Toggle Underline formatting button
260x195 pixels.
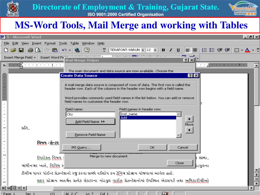tap(178, 50)
